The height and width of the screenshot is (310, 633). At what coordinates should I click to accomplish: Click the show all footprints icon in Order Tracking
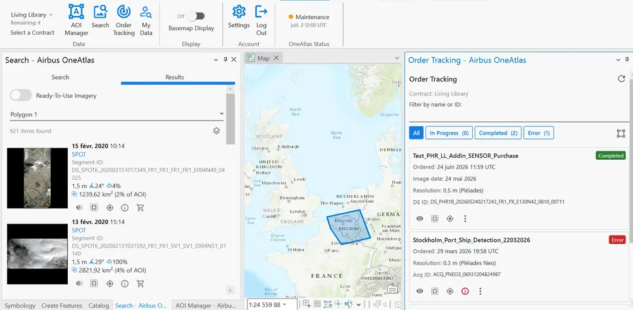(x=621, y=133)
